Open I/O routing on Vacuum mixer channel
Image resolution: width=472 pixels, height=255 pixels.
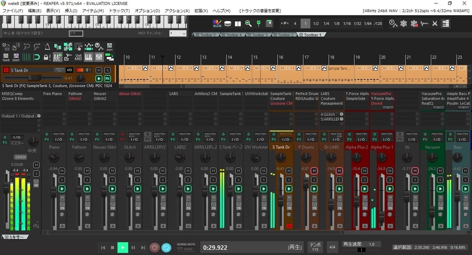pos(437,139)
